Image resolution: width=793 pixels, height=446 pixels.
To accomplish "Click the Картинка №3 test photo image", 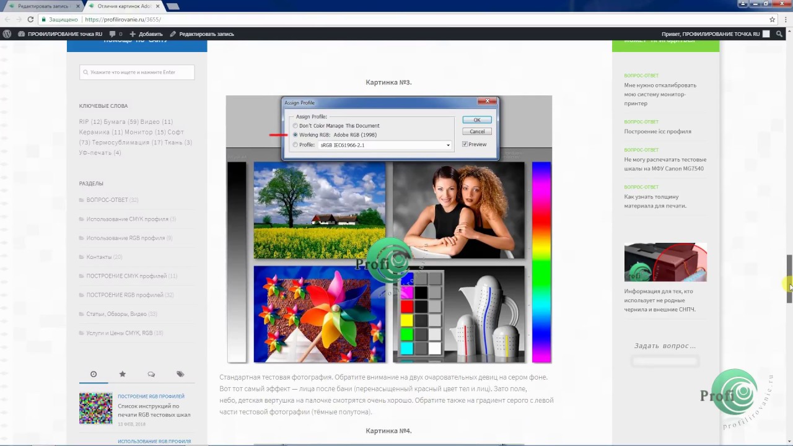I will (389, 229).
